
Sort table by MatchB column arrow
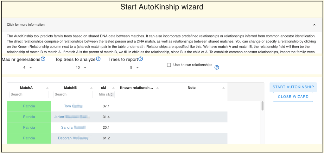pos(92,88)
